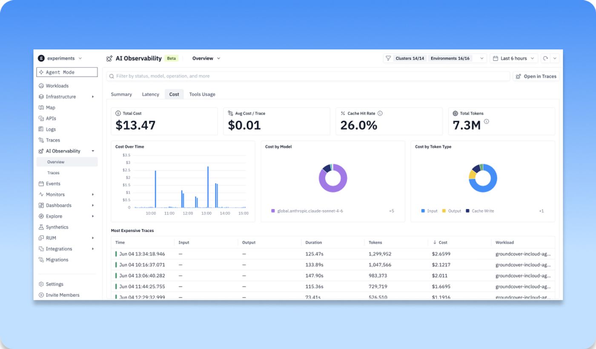Click the trace filter search field
Screen dimensions: 596x349
click(x=308, y=76)
